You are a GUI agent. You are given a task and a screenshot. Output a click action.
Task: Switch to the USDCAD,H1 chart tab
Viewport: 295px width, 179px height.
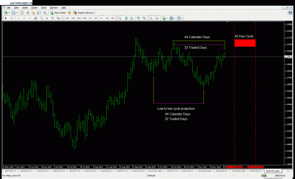point(42,171)
